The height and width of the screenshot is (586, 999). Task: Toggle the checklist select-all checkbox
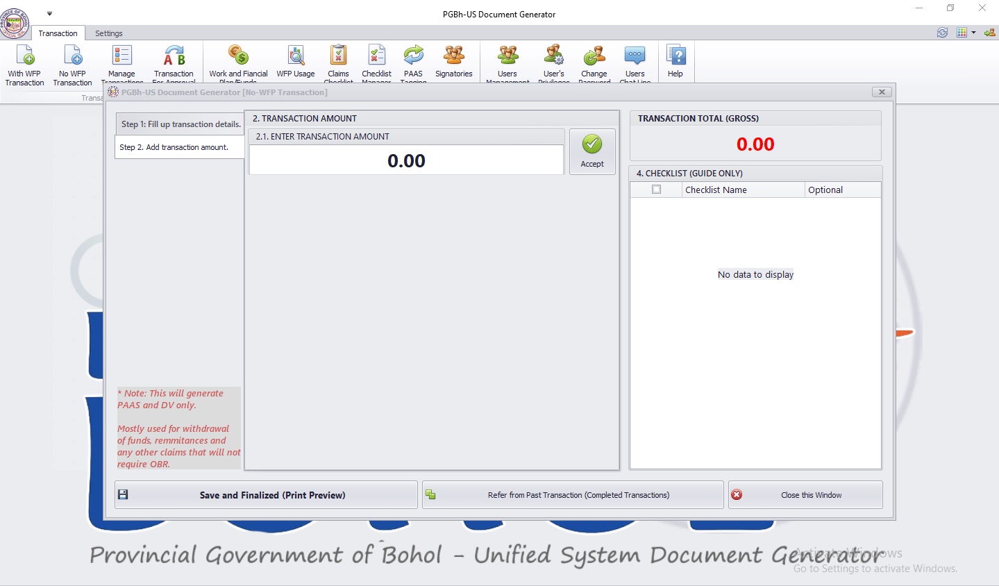[656, 190]
